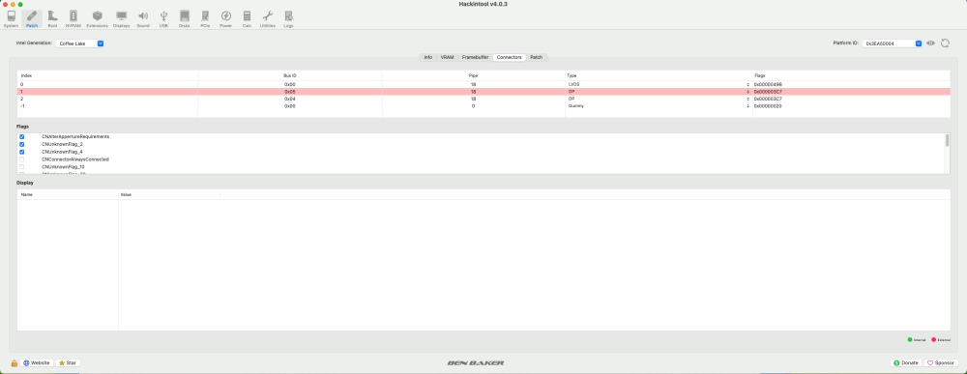Screen dimensions: 967x374
Task: Click Bus ID value 0x05
Action: pos(290,91)
